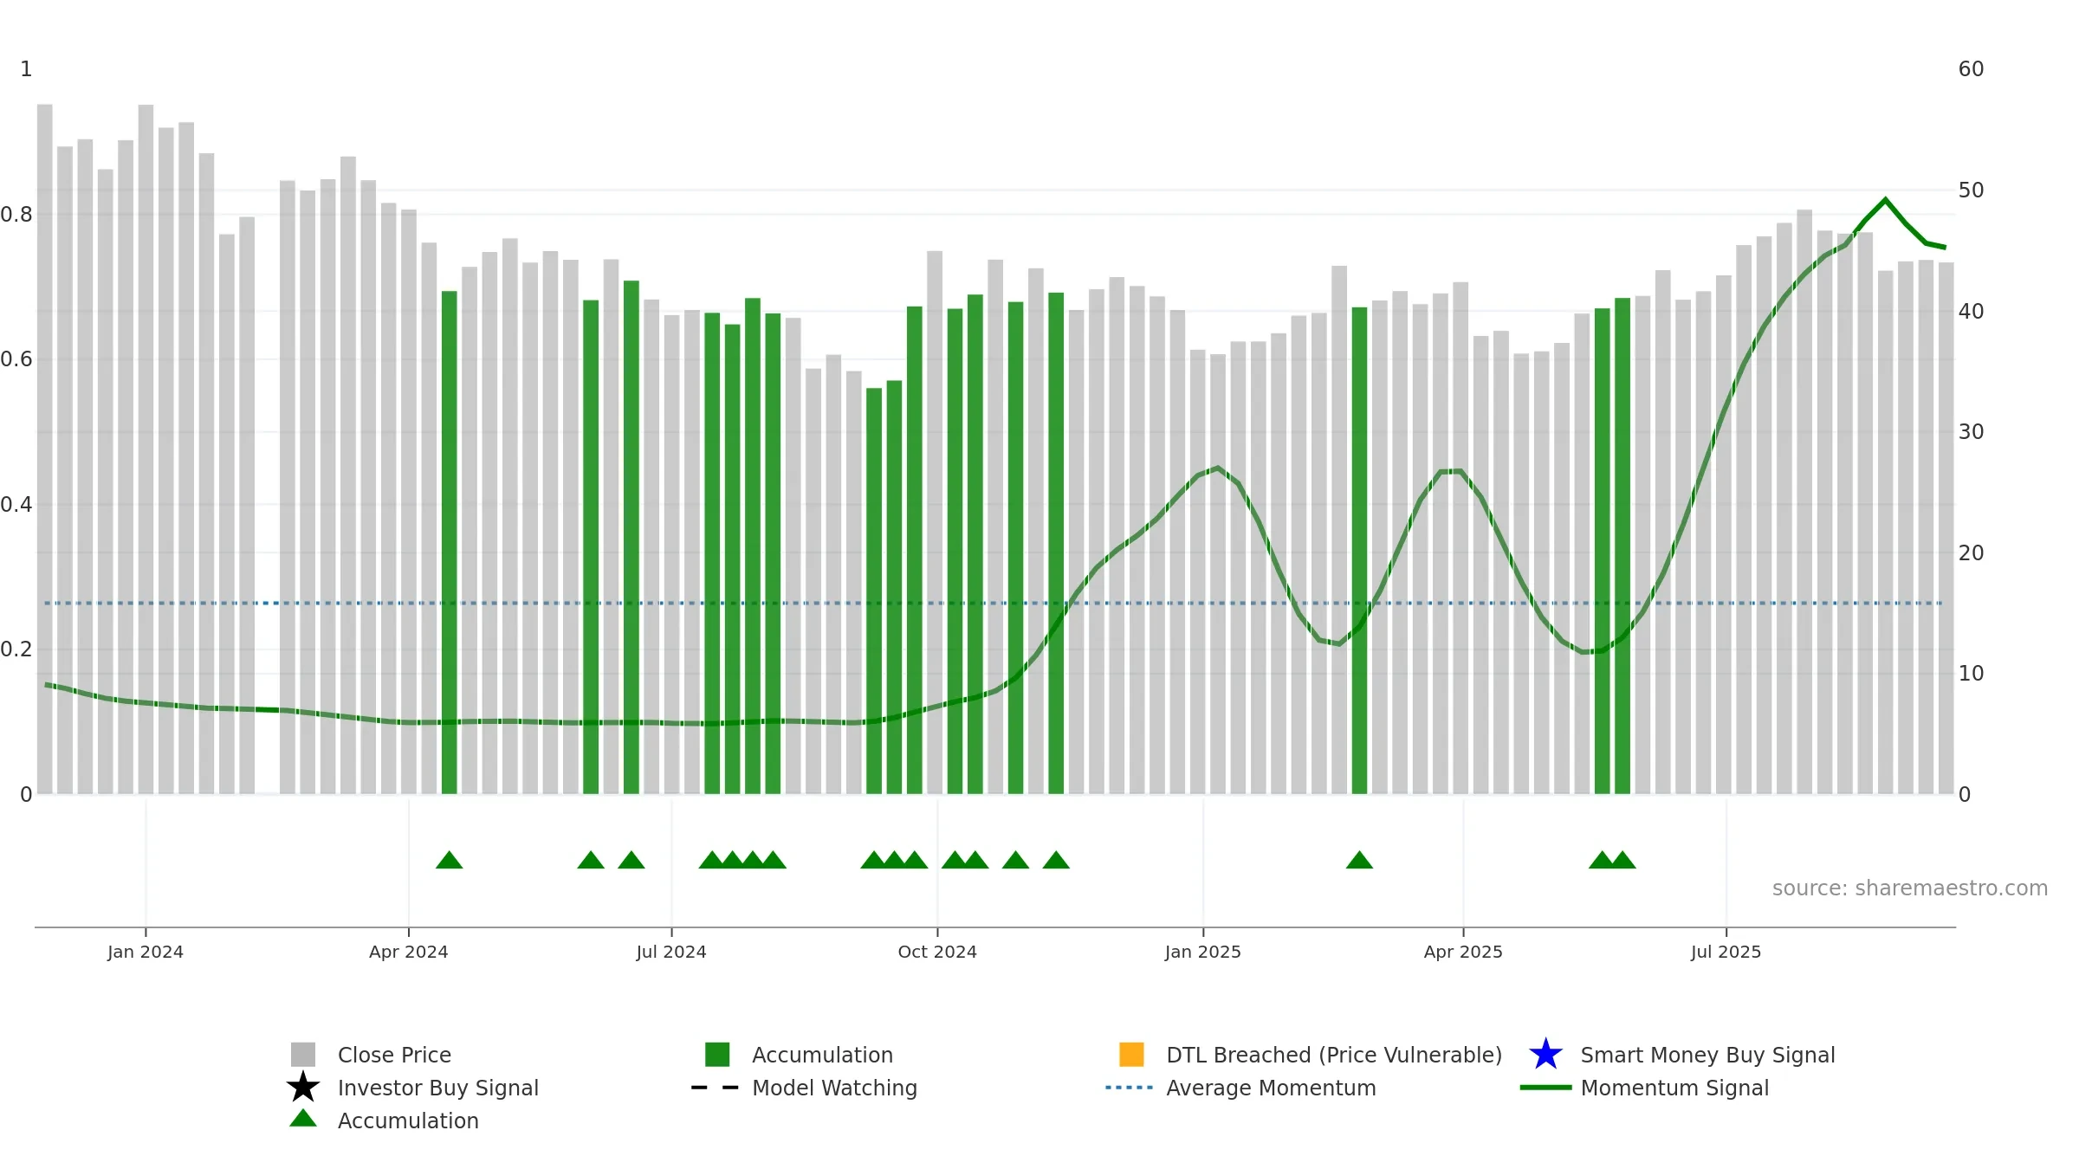Select the green Accumulation square legend swatch
2079x1169 pixels.
pyautogui.click(x=717, y=1055)
